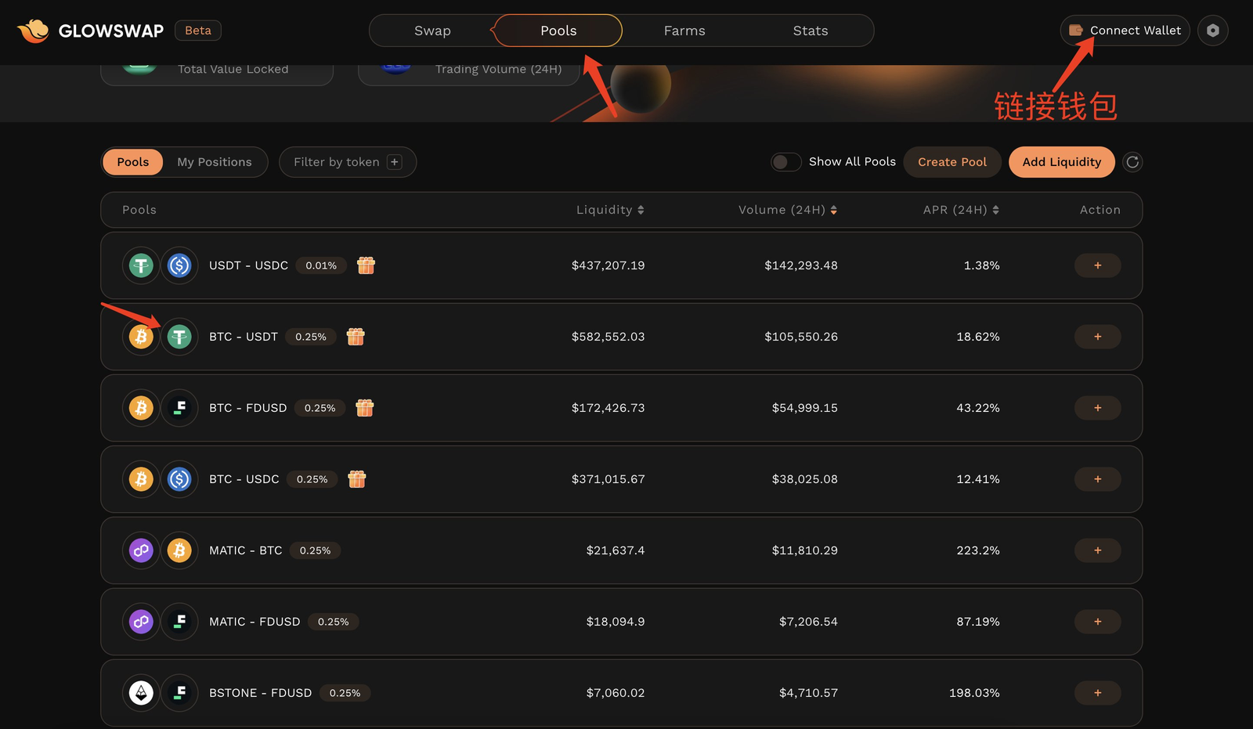Open the settings hexagon icon

click(x=1212, y=31)
